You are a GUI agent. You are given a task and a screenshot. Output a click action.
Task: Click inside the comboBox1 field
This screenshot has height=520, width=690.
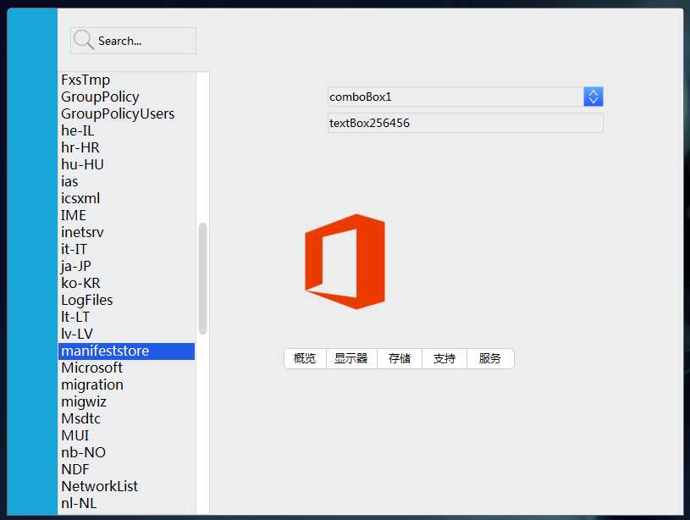pyautogui.click(x=455, y=97)
